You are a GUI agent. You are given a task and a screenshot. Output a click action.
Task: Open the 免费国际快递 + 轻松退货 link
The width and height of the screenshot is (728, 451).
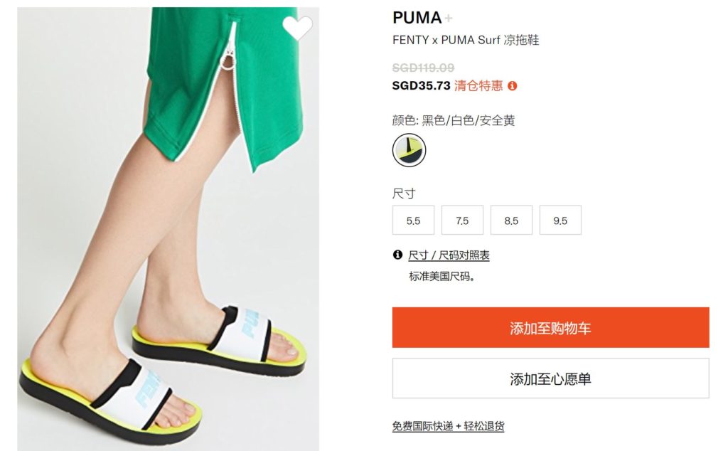pos(448,426)
